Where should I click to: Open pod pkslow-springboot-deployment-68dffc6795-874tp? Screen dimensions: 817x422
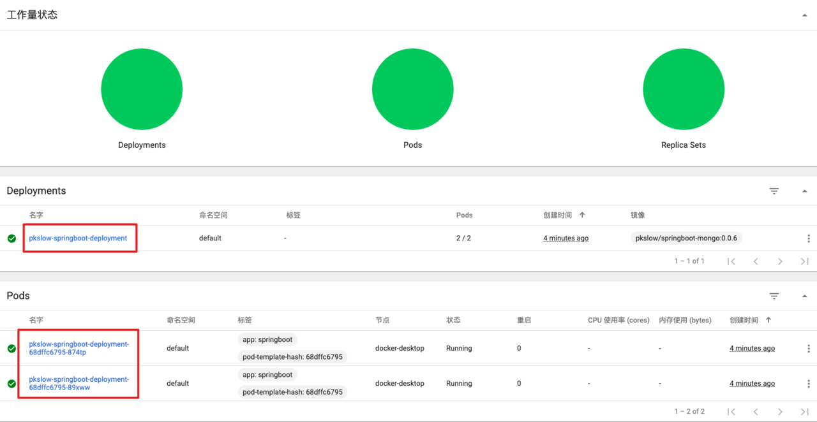(x=79, y=348)
